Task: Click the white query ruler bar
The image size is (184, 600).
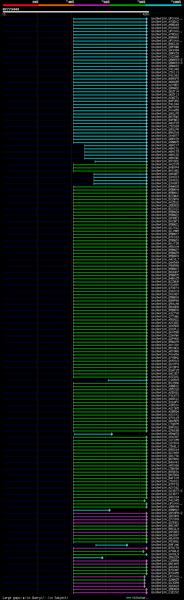Action: pos(76,12)
